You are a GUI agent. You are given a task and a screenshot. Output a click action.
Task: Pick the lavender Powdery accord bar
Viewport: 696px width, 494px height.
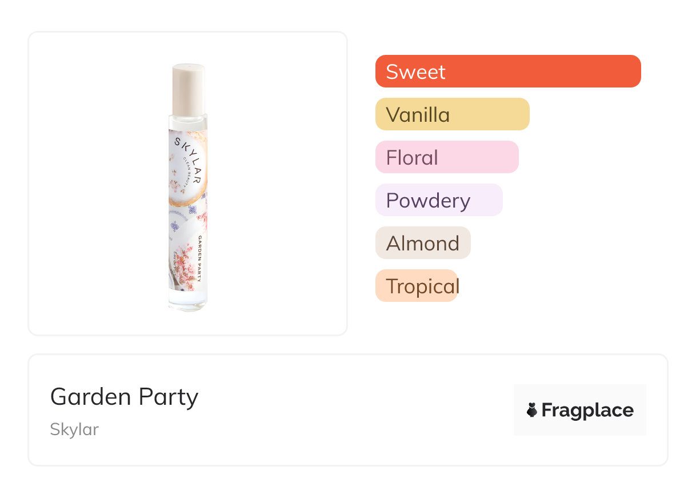(x=438, y=200)
